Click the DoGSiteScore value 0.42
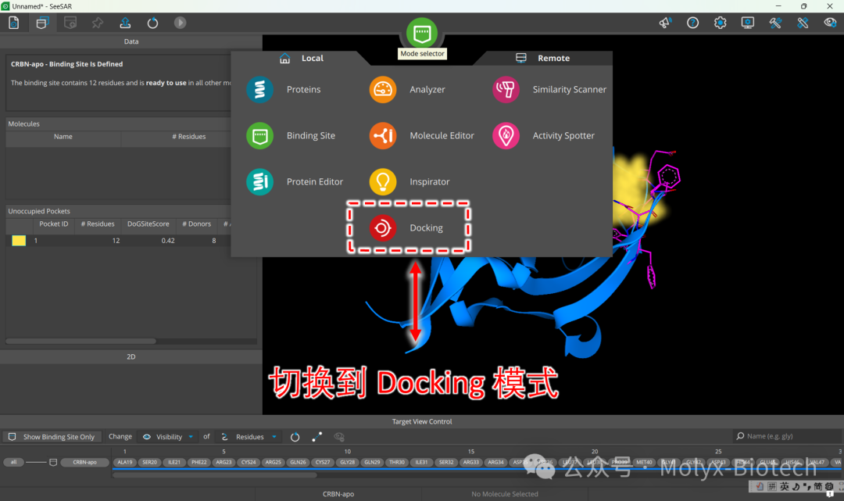The height and width of the screenshot is (501, 844). 168,241
